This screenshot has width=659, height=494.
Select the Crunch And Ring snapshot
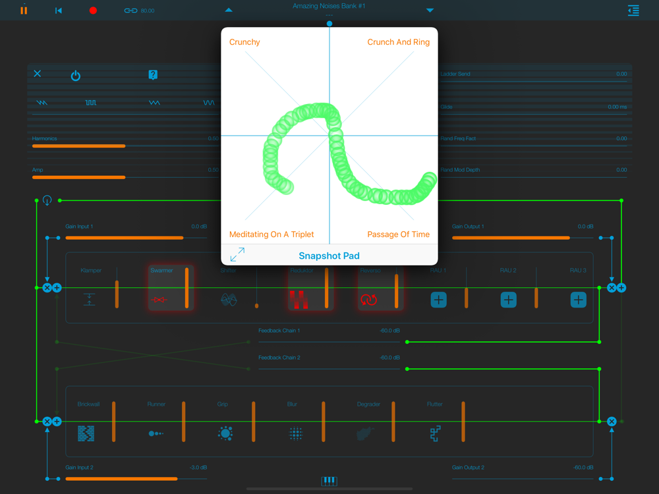point(399,42)
